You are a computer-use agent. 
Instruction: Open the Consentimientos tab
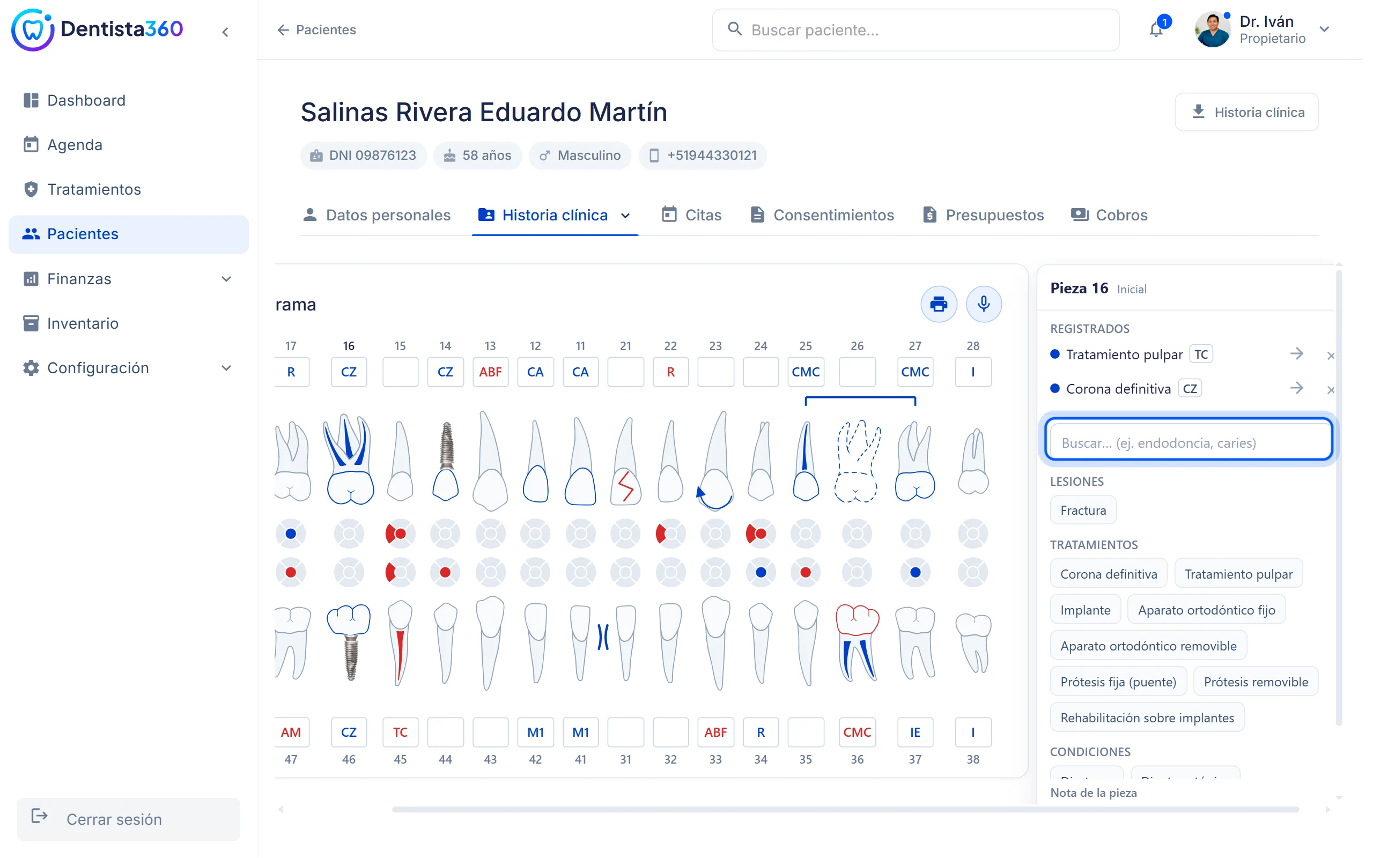pos(822,215)
